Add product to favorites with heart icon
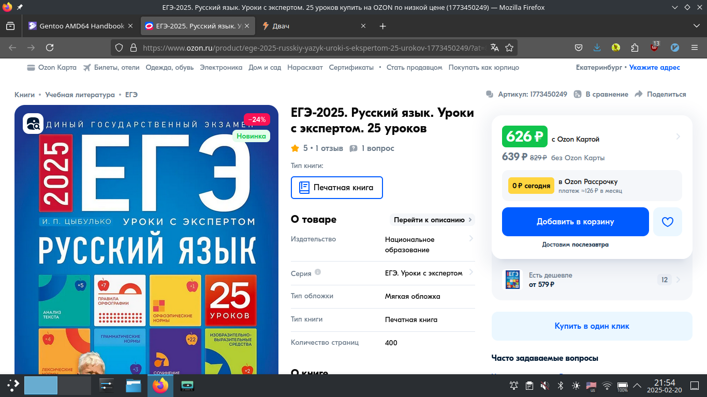Screen dimensions: 707x397 click(668, 222)
